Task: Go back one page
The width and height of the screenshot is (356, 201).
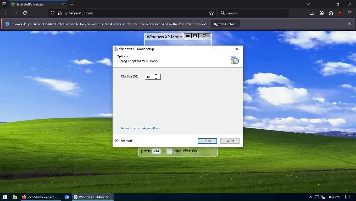Action: [6, 13]
